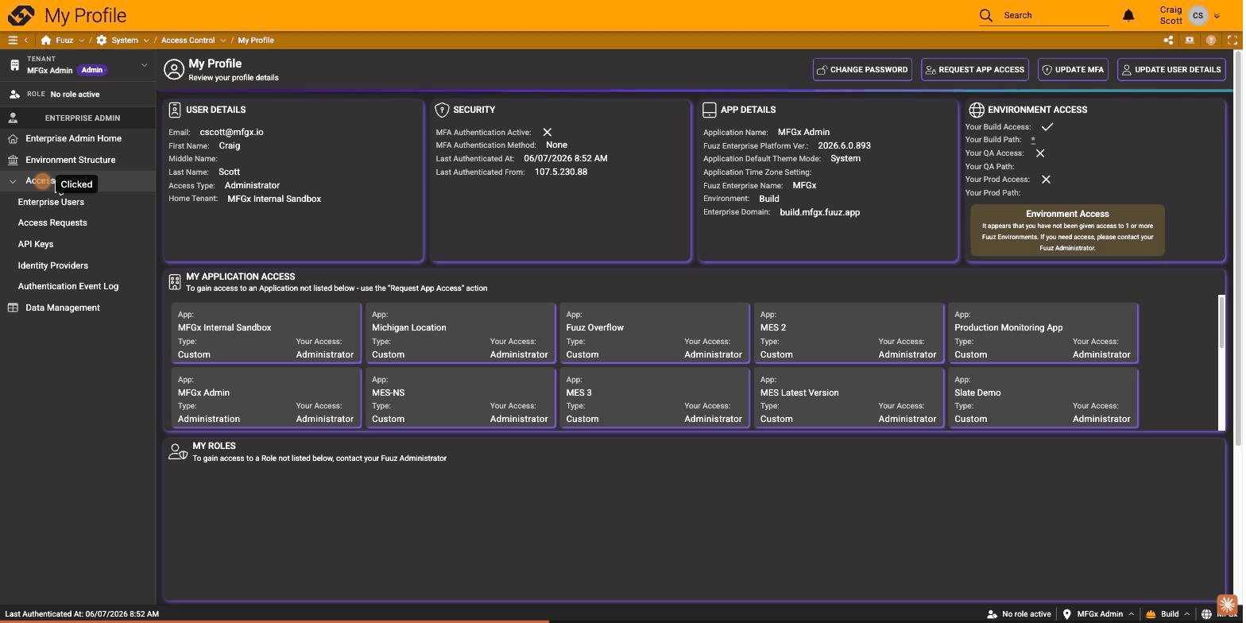This screenshot has height=623, width=1246.
Task: Open the share icon in breadcrumb bar
Action: coord(1168,40)
